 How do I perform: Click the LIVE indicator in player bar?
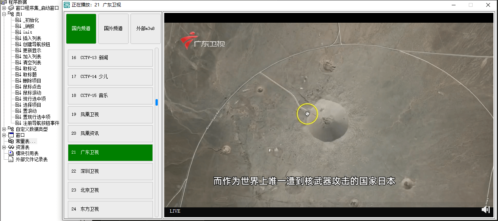point(175,211)
